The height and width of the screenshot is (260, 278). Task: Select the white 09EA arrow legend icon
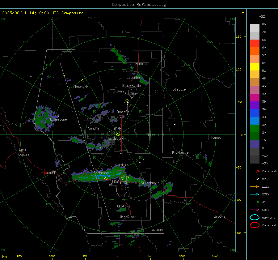[255, 179]
